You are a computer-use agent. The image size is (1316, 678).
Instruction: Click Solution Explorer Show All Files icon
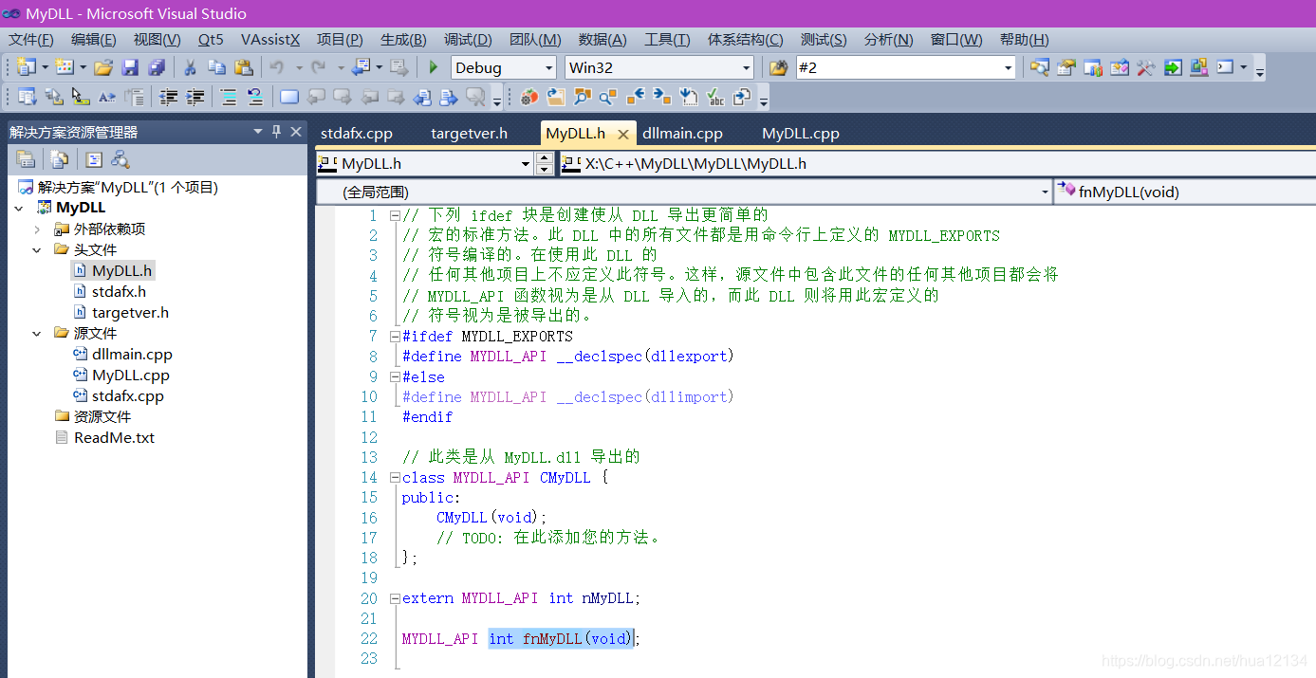click(60, 159)
